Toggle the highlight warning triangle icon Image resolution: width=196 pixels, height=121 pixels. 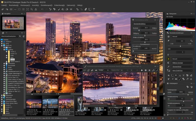click(36, 9)
